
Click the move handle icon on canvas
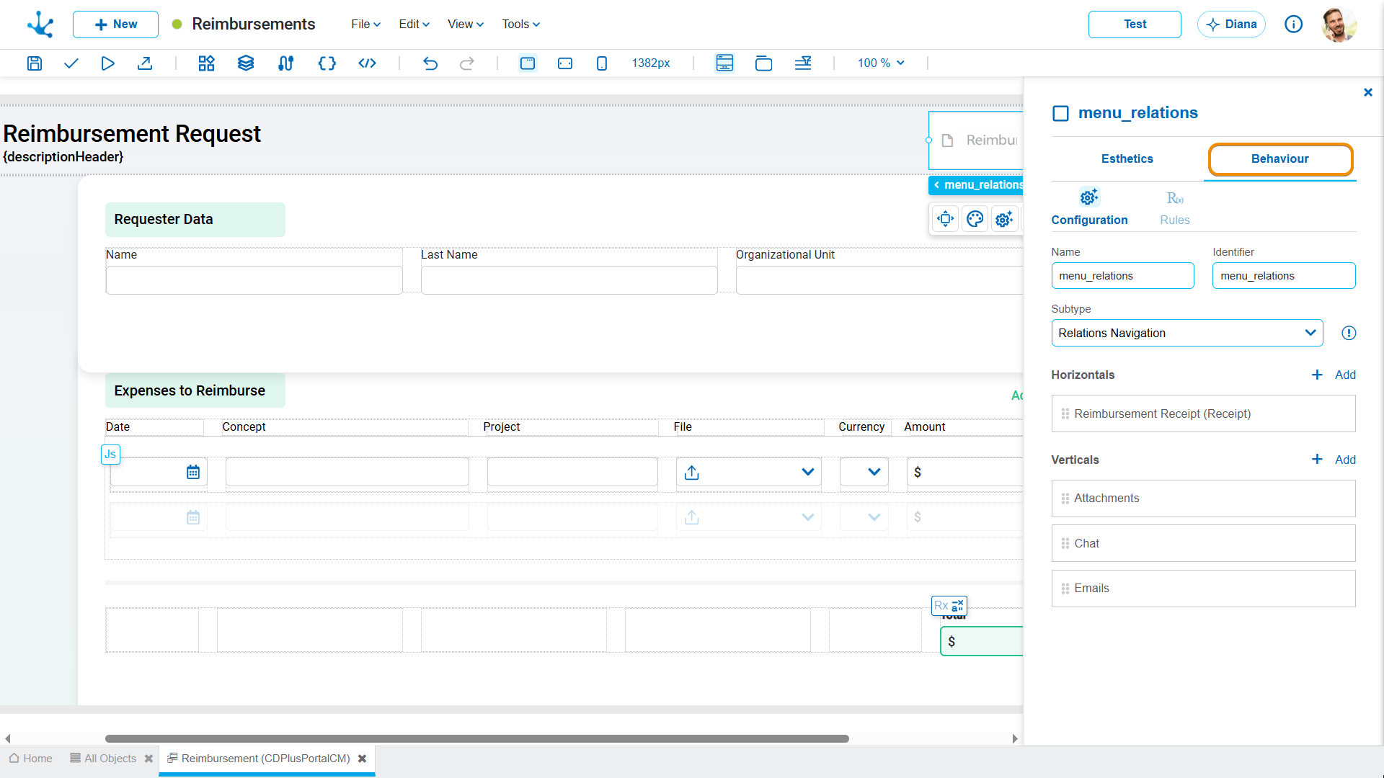pos(945,219)
